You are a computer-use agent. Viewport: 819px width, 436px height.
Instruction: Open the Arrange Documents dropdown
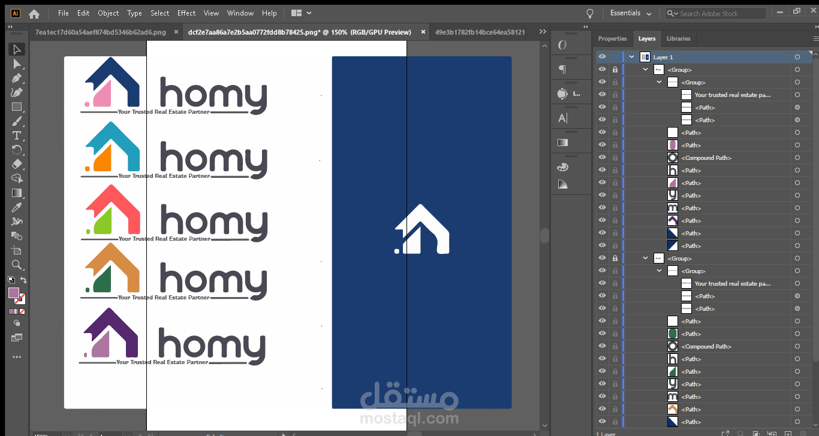(302, 13)
